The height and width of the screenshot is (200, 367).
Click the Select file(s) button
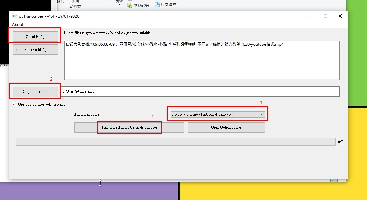(x=35, y=37)
